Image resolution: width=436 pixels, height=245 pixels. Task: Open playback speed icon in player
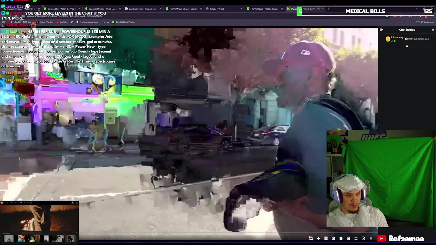(363, 239)
